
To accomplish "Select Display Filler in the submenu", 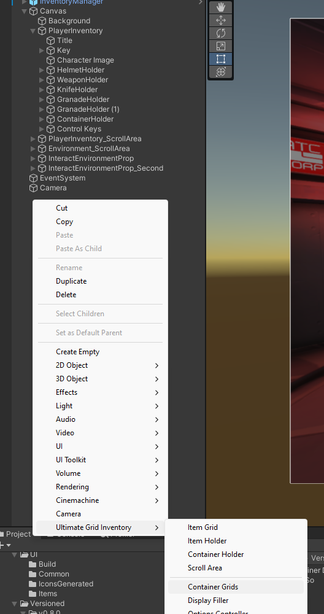I will click(x=236, y=600).
